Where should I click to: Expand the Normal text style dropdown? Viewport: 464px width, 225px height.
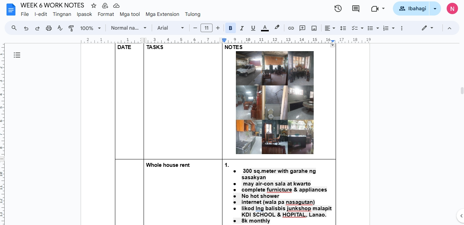pos(129,28)
